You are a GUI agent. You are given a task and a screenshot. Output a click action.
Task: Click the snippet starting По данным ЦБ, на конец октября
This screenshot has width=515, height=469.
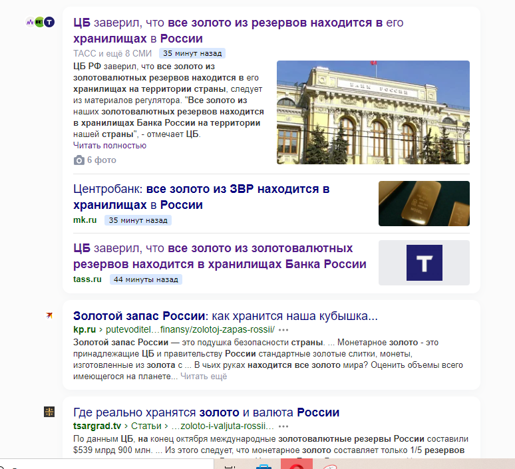271,444
